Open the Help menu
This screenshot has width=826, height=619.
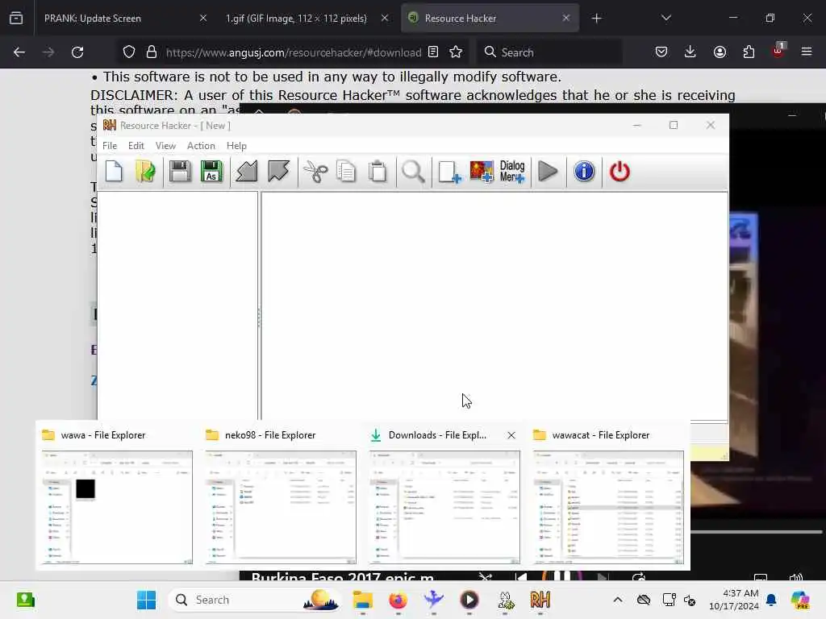pos(236,146)
